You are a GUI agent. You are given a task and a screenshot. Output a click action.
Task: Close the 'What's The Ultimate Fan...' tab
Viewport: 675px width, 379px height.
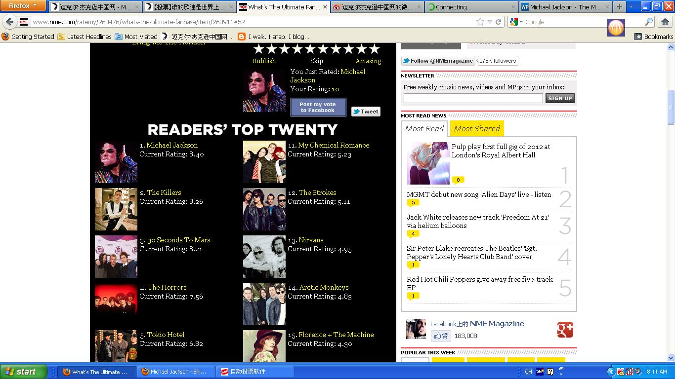point(324,7)
